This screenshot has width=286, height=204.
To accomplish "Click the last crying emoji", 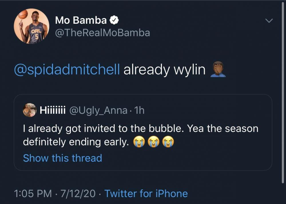I will (168, 142).
